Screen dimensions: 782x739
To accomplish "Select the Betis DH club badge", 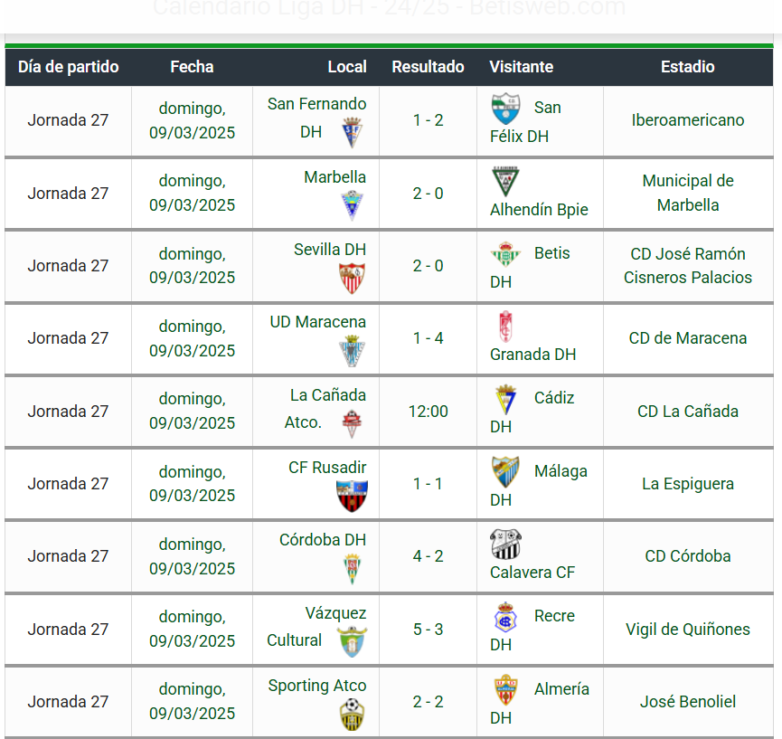I will 505,253.
